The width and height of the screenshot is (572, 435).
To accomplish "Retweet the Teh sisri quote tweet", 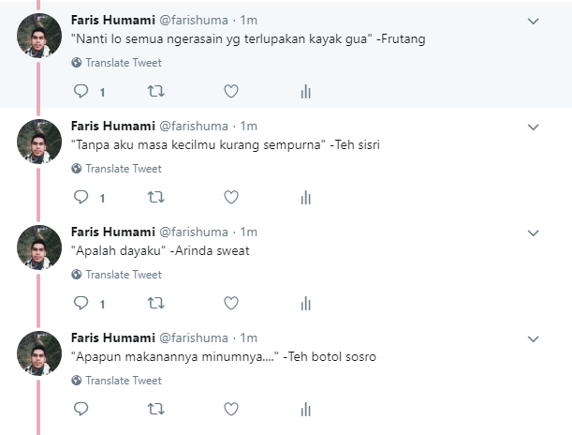I will [x=155, y=198].
